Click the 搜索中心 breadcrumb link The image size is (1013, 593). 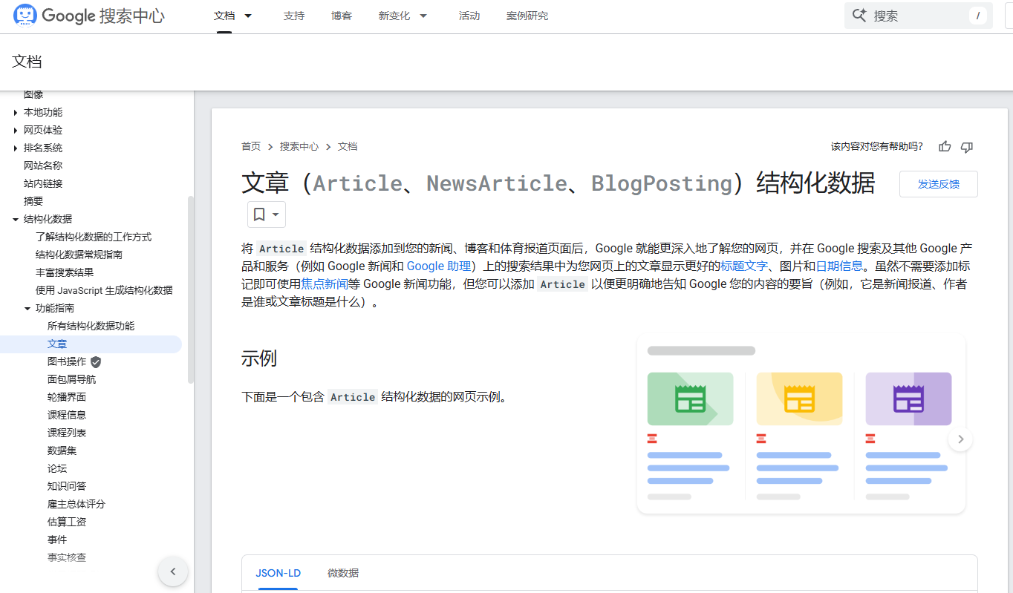coord(299,147)
